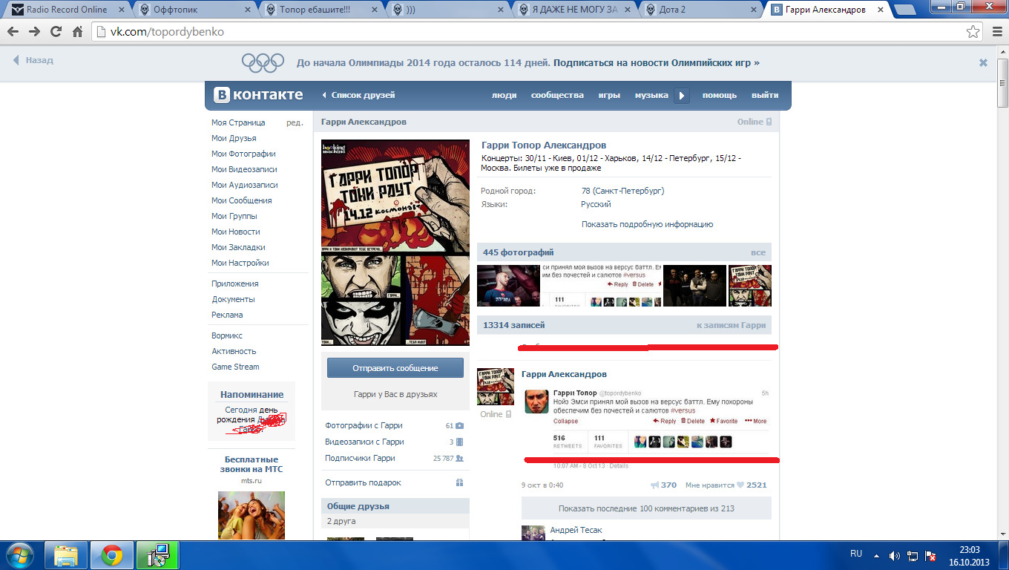Click the repost megaphone icon showing 370

[x=655, y=485]
